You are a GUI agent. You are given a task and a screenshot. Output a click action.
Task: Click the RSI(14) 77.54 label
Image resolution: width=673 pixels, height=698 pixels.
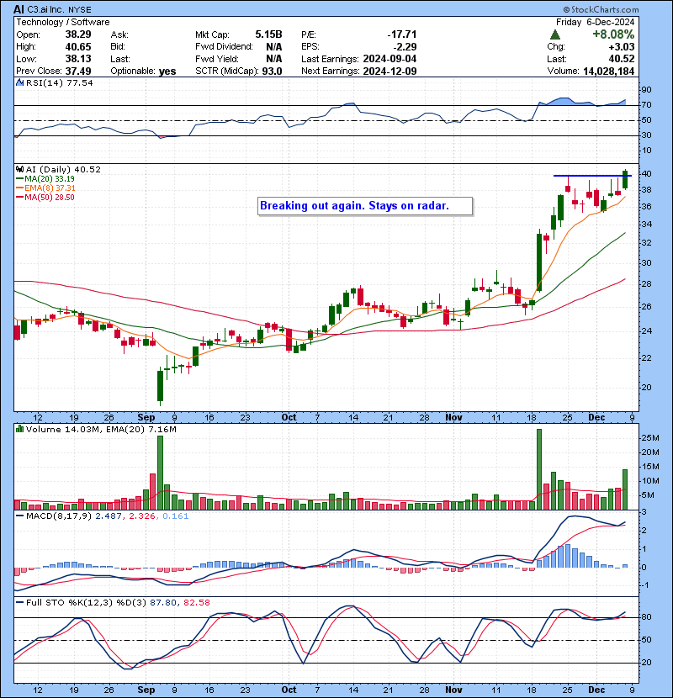[x=59, y=82]
